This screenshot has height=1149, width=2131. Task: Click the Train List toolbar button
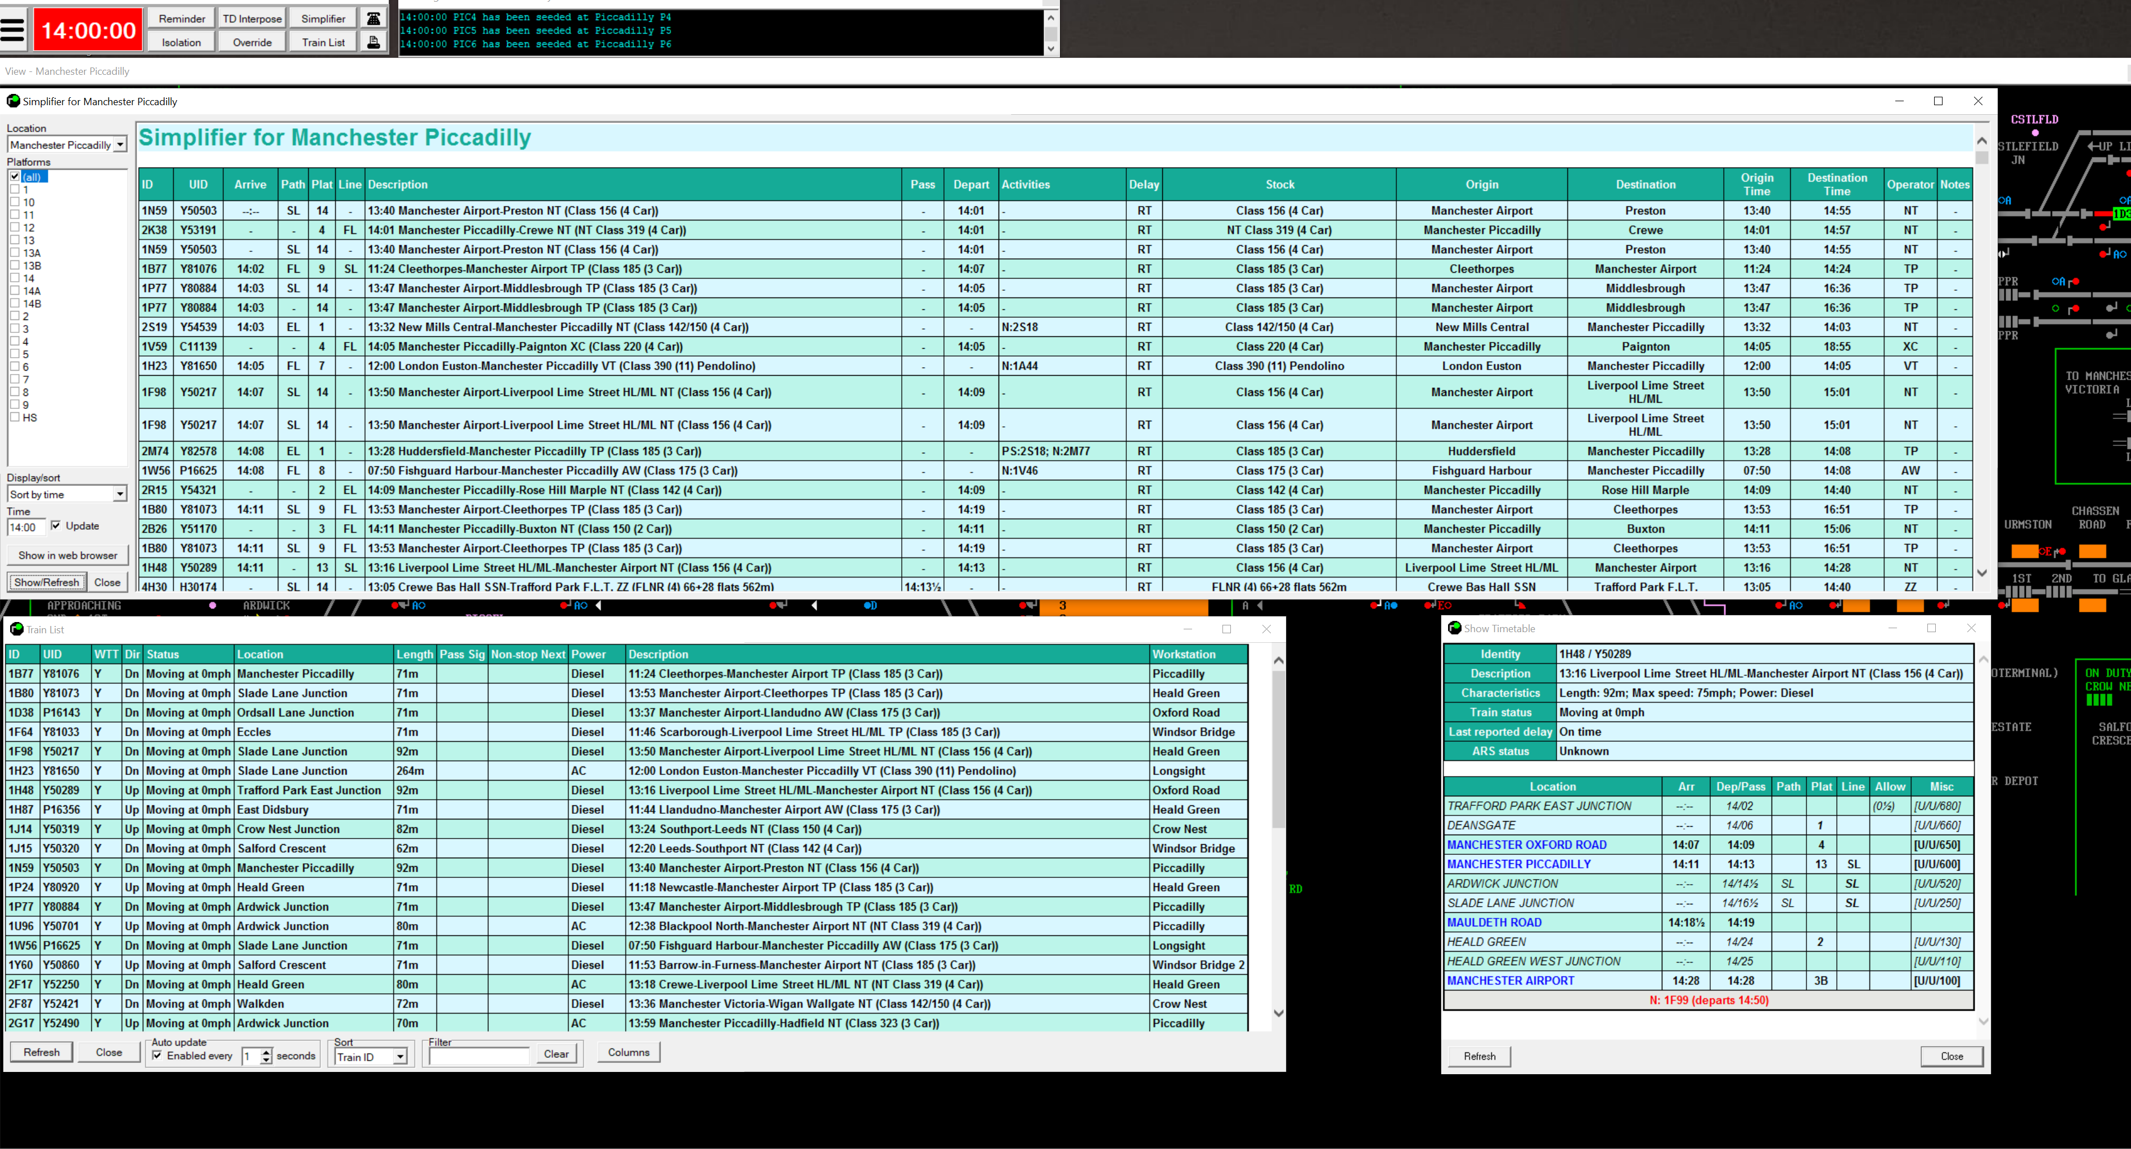pos(323,42)
